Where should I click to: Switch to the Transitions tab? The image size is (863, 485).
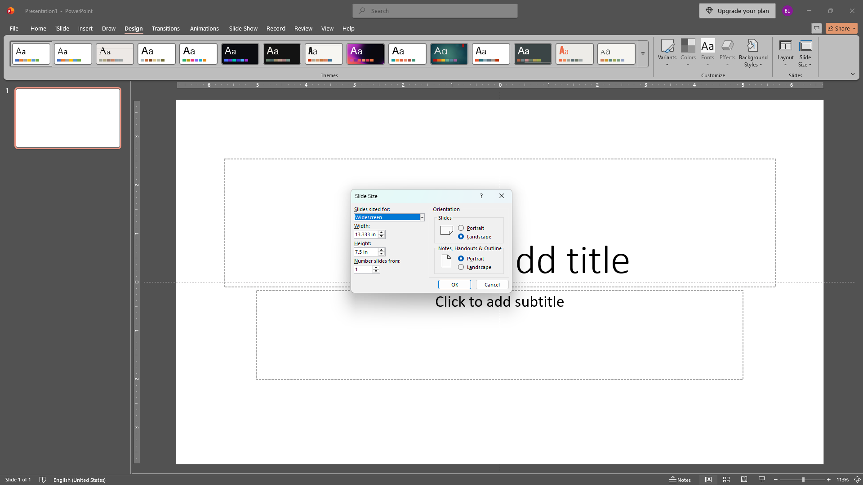[x=166, y=28]
